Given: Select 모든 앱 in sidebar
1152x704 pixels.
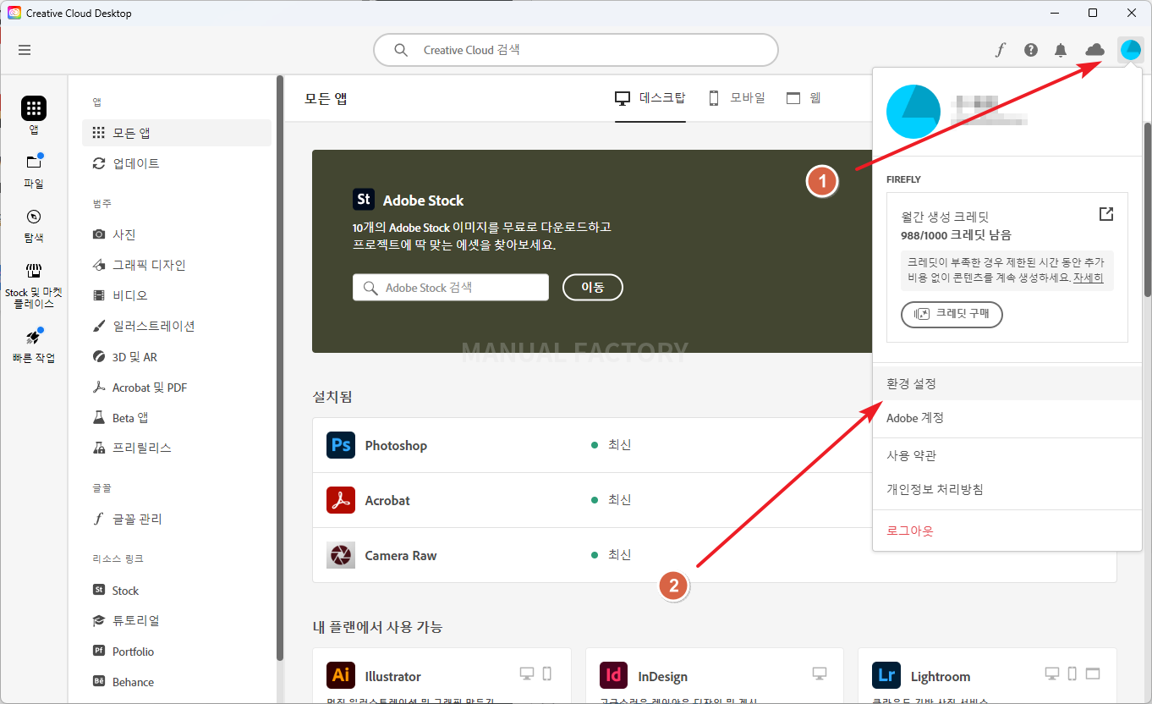Looking at the screenshot, I should (177, 133).
